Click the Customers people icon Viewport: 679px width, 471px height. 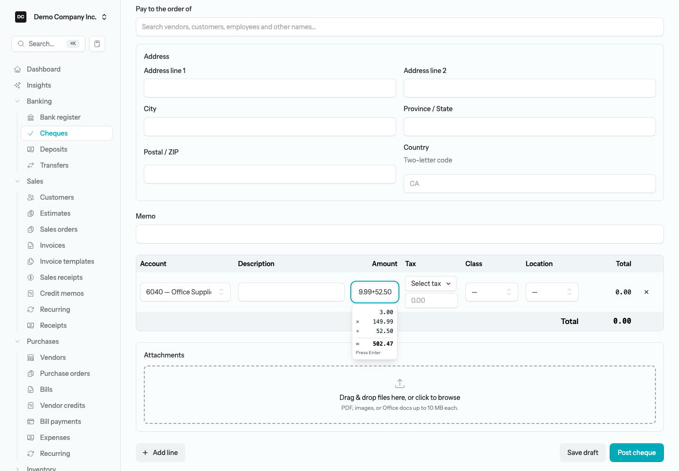(x=31, y=197)
